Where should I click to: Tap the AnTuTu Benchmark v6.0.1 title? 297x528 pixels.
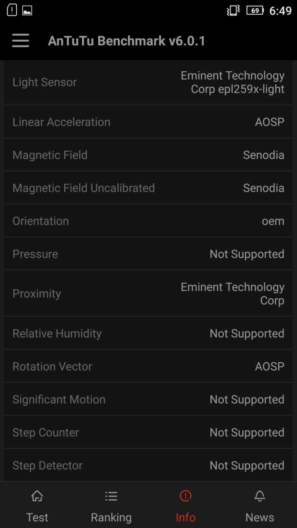point(126,41)
